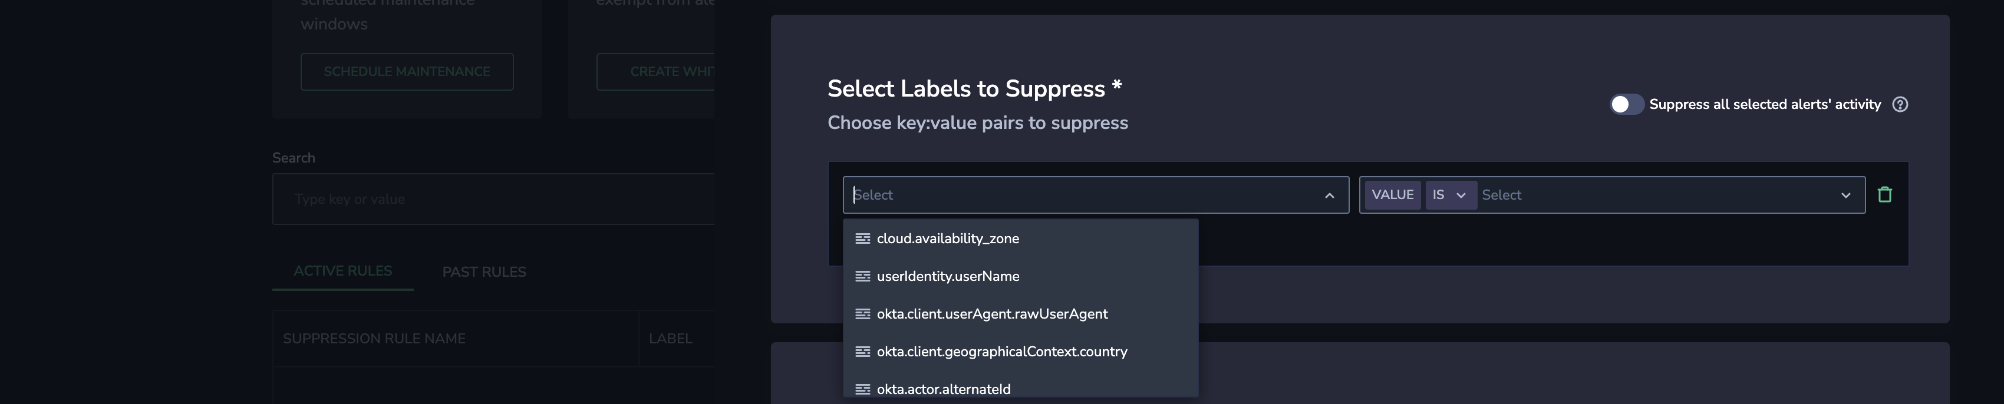Switch to the Past Rules tab
2004x404 pixels.
pos(484,272)
